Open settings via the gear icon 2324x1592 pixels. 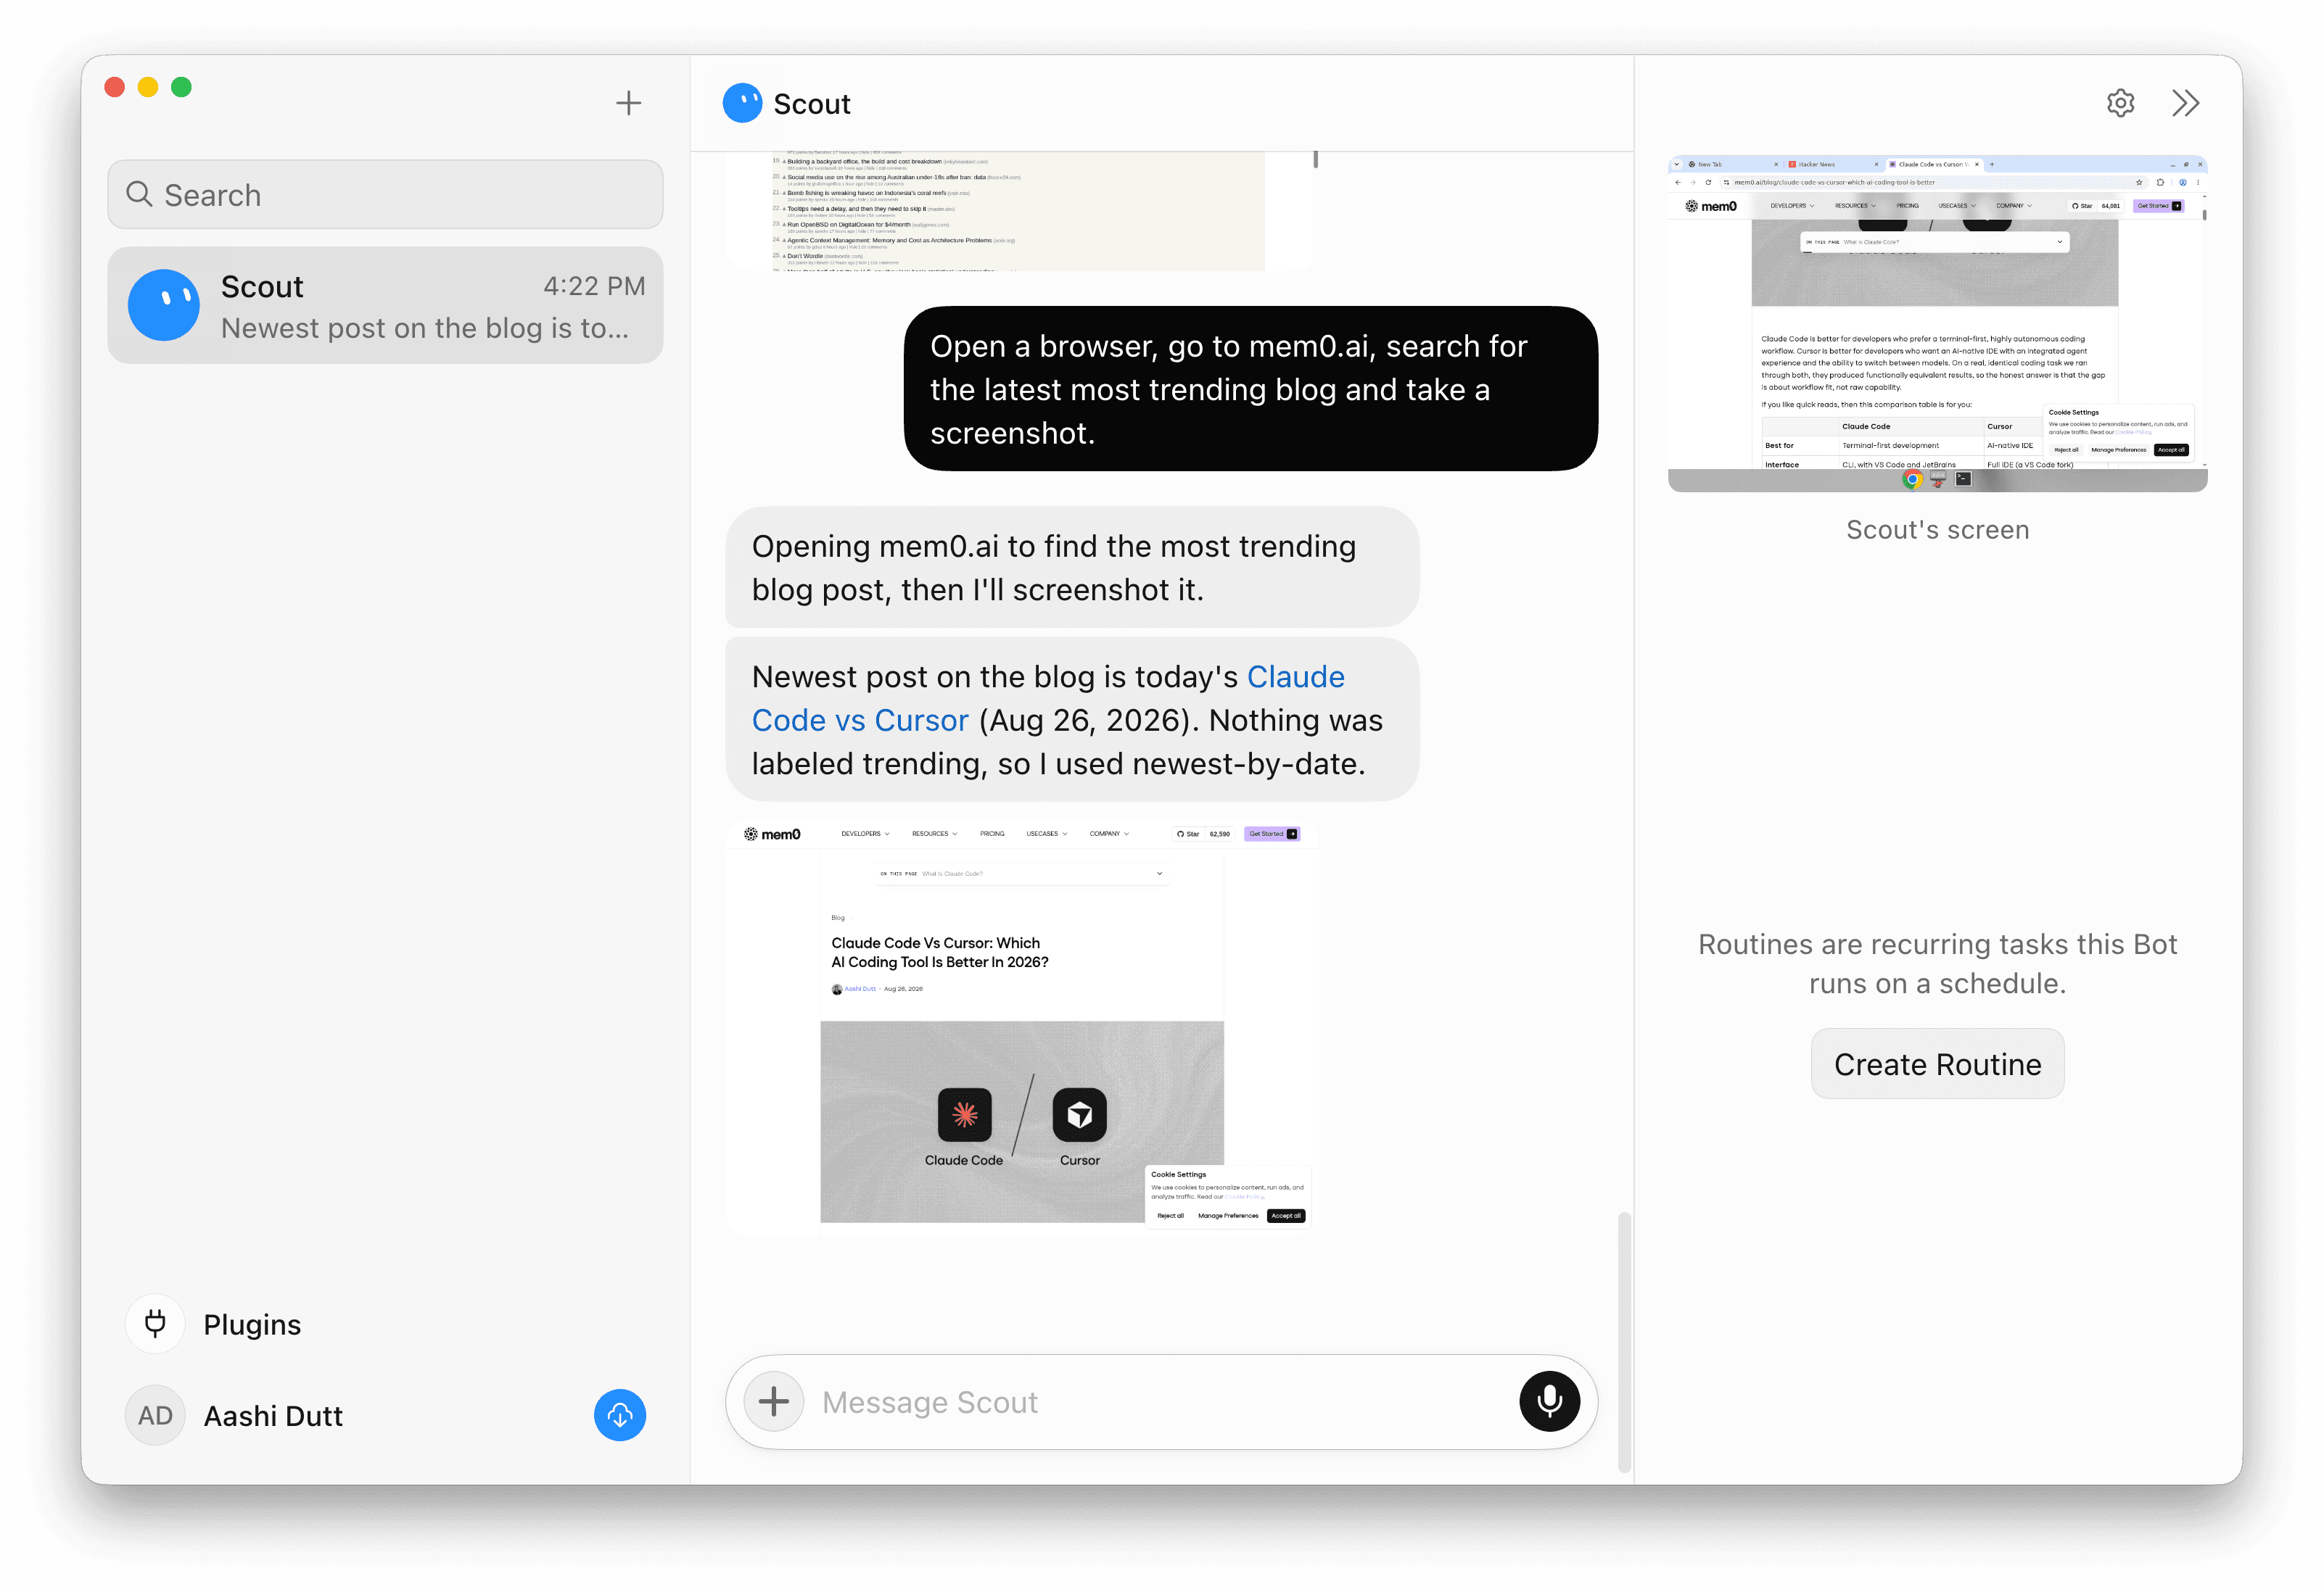point(2120,103)
